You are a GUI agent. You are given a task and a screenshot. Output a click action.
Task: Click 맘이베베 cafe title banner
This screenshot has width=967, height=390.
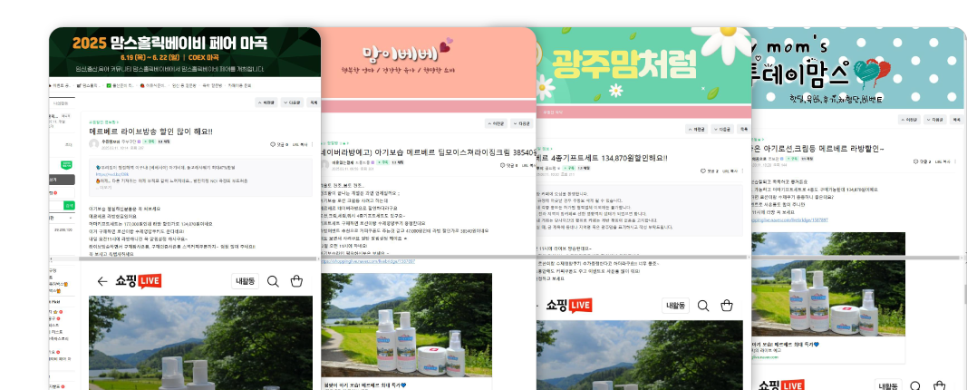click(429, 62)
